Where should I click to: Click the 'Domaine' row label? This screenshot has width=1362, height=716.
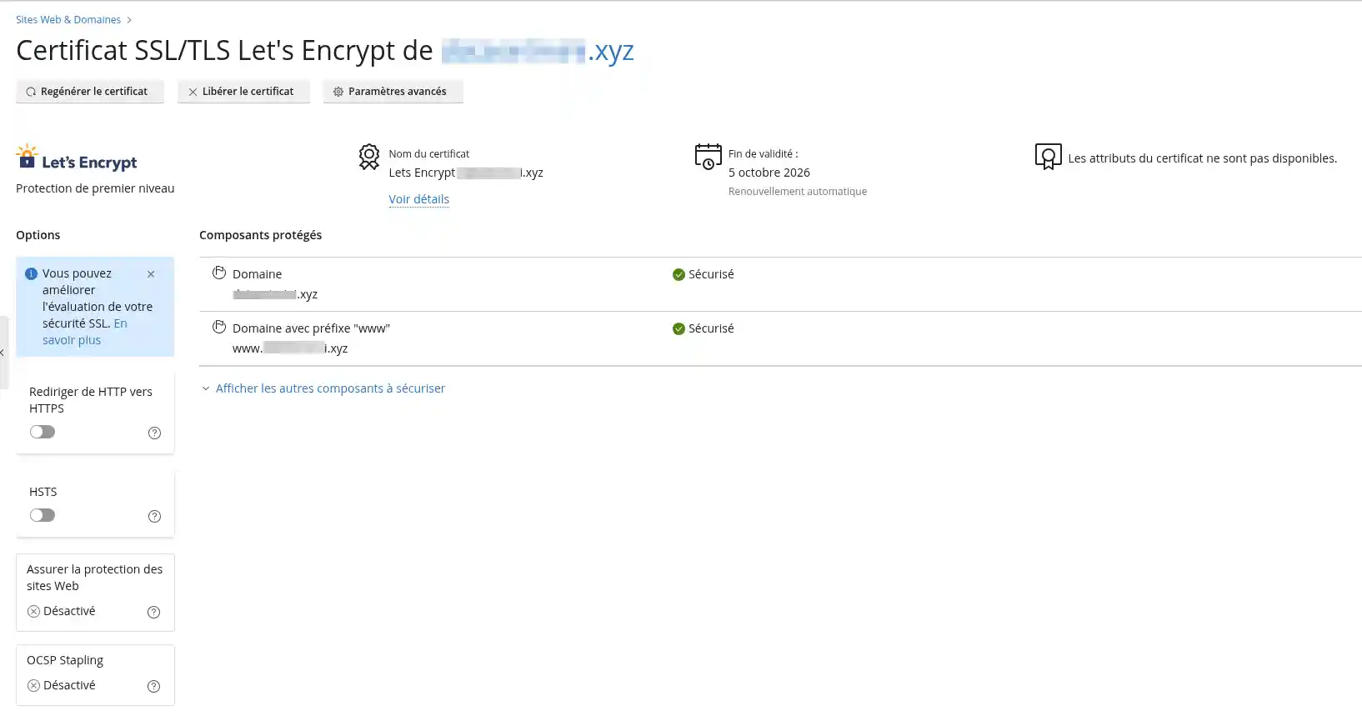pos(257,274)
